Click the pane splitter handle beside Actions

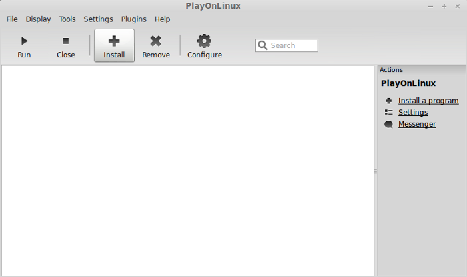pyautogui.click(x=376, y=171)
